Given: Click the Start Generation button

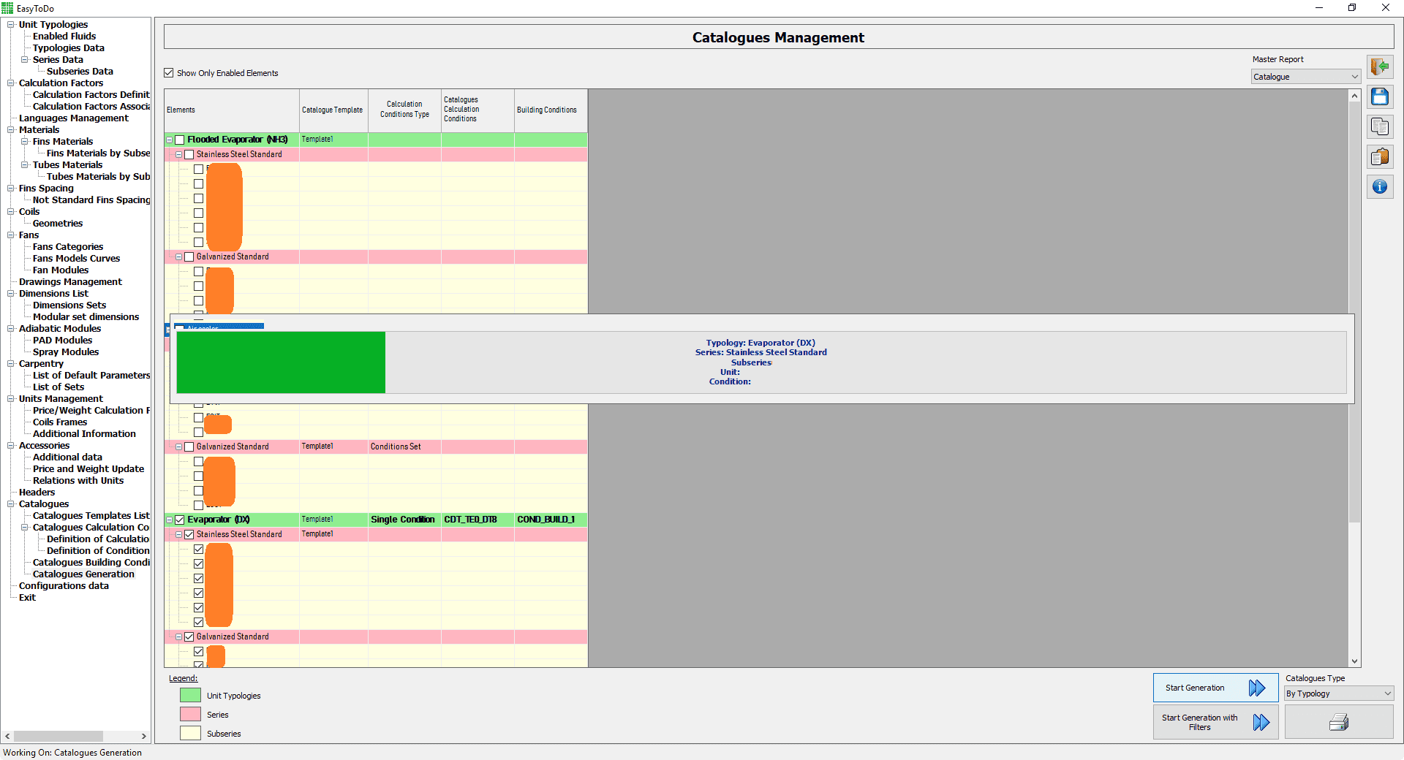Looking at the screenshot, I should [1215, 688].
